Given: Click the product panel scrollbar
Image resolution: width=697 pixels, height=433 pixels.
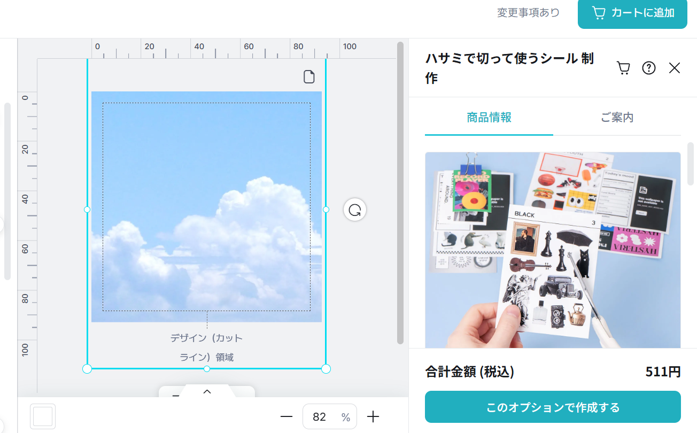Looking at the screenshot, I should pos(690,163).
